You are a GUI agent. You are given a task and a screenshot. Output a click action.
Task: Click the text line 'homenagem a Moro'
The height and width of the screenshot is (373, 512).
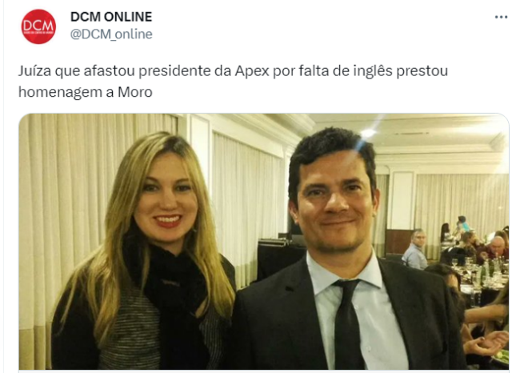point(86,92)
